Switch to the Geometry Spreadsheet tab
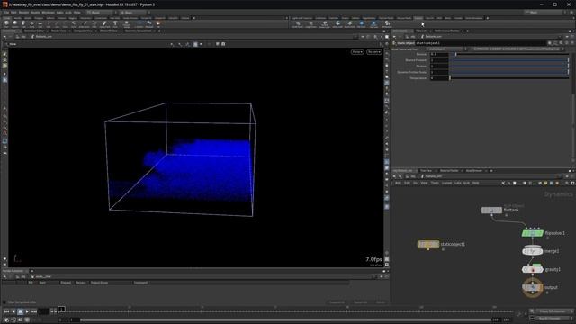Viewport: 576px width, 324px height. [138, 31]
